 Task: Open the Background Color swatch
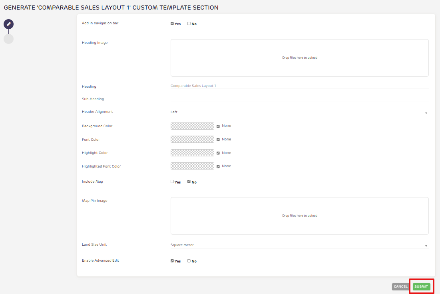[x=192, y=126]
